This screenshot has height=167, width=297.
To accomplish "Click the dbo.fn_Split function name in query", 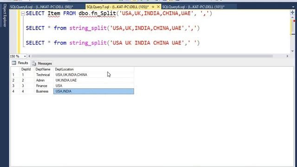I will pyautogui.click(x=97, y=13).
